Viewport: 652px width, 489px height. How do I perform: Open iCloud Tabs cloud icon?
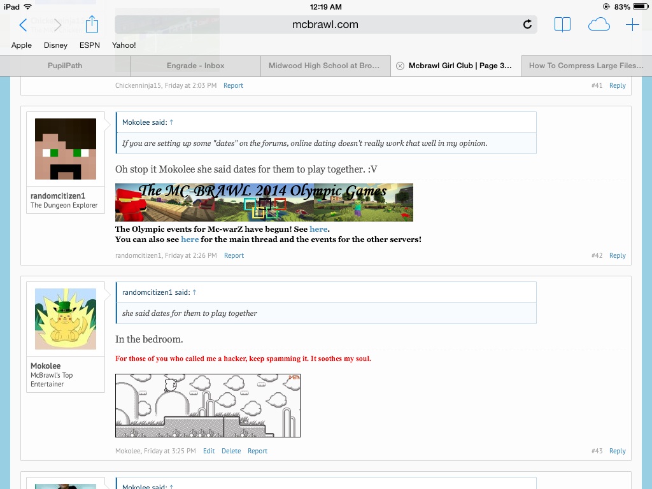click(599, 25)
